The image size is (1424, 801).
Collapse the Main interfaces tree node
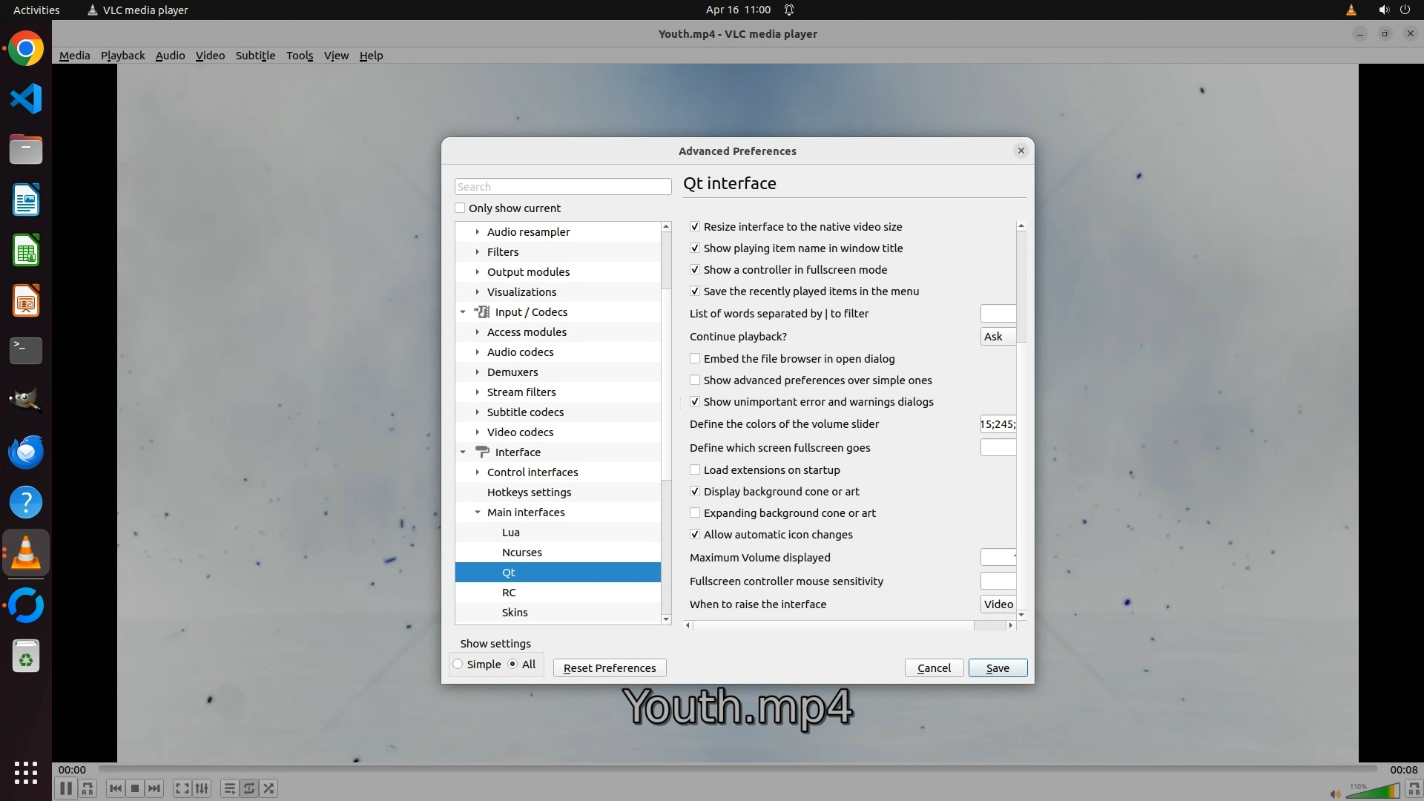[478, 512]
